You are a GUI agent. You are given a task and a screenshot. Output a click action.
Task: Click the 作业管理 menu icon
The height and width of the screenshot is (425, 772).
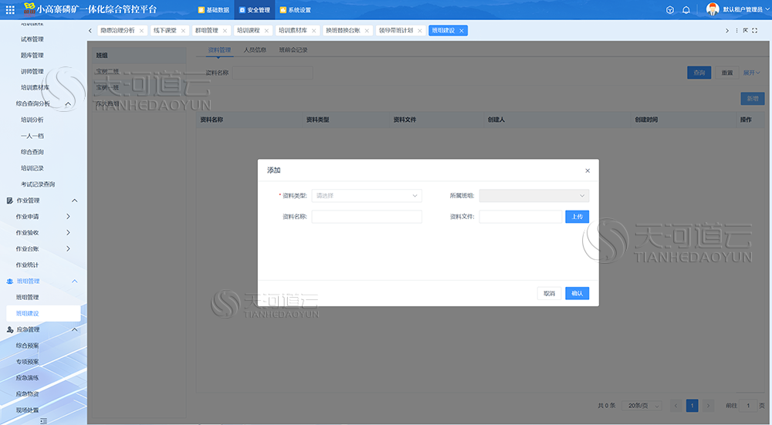coord(9,201)
